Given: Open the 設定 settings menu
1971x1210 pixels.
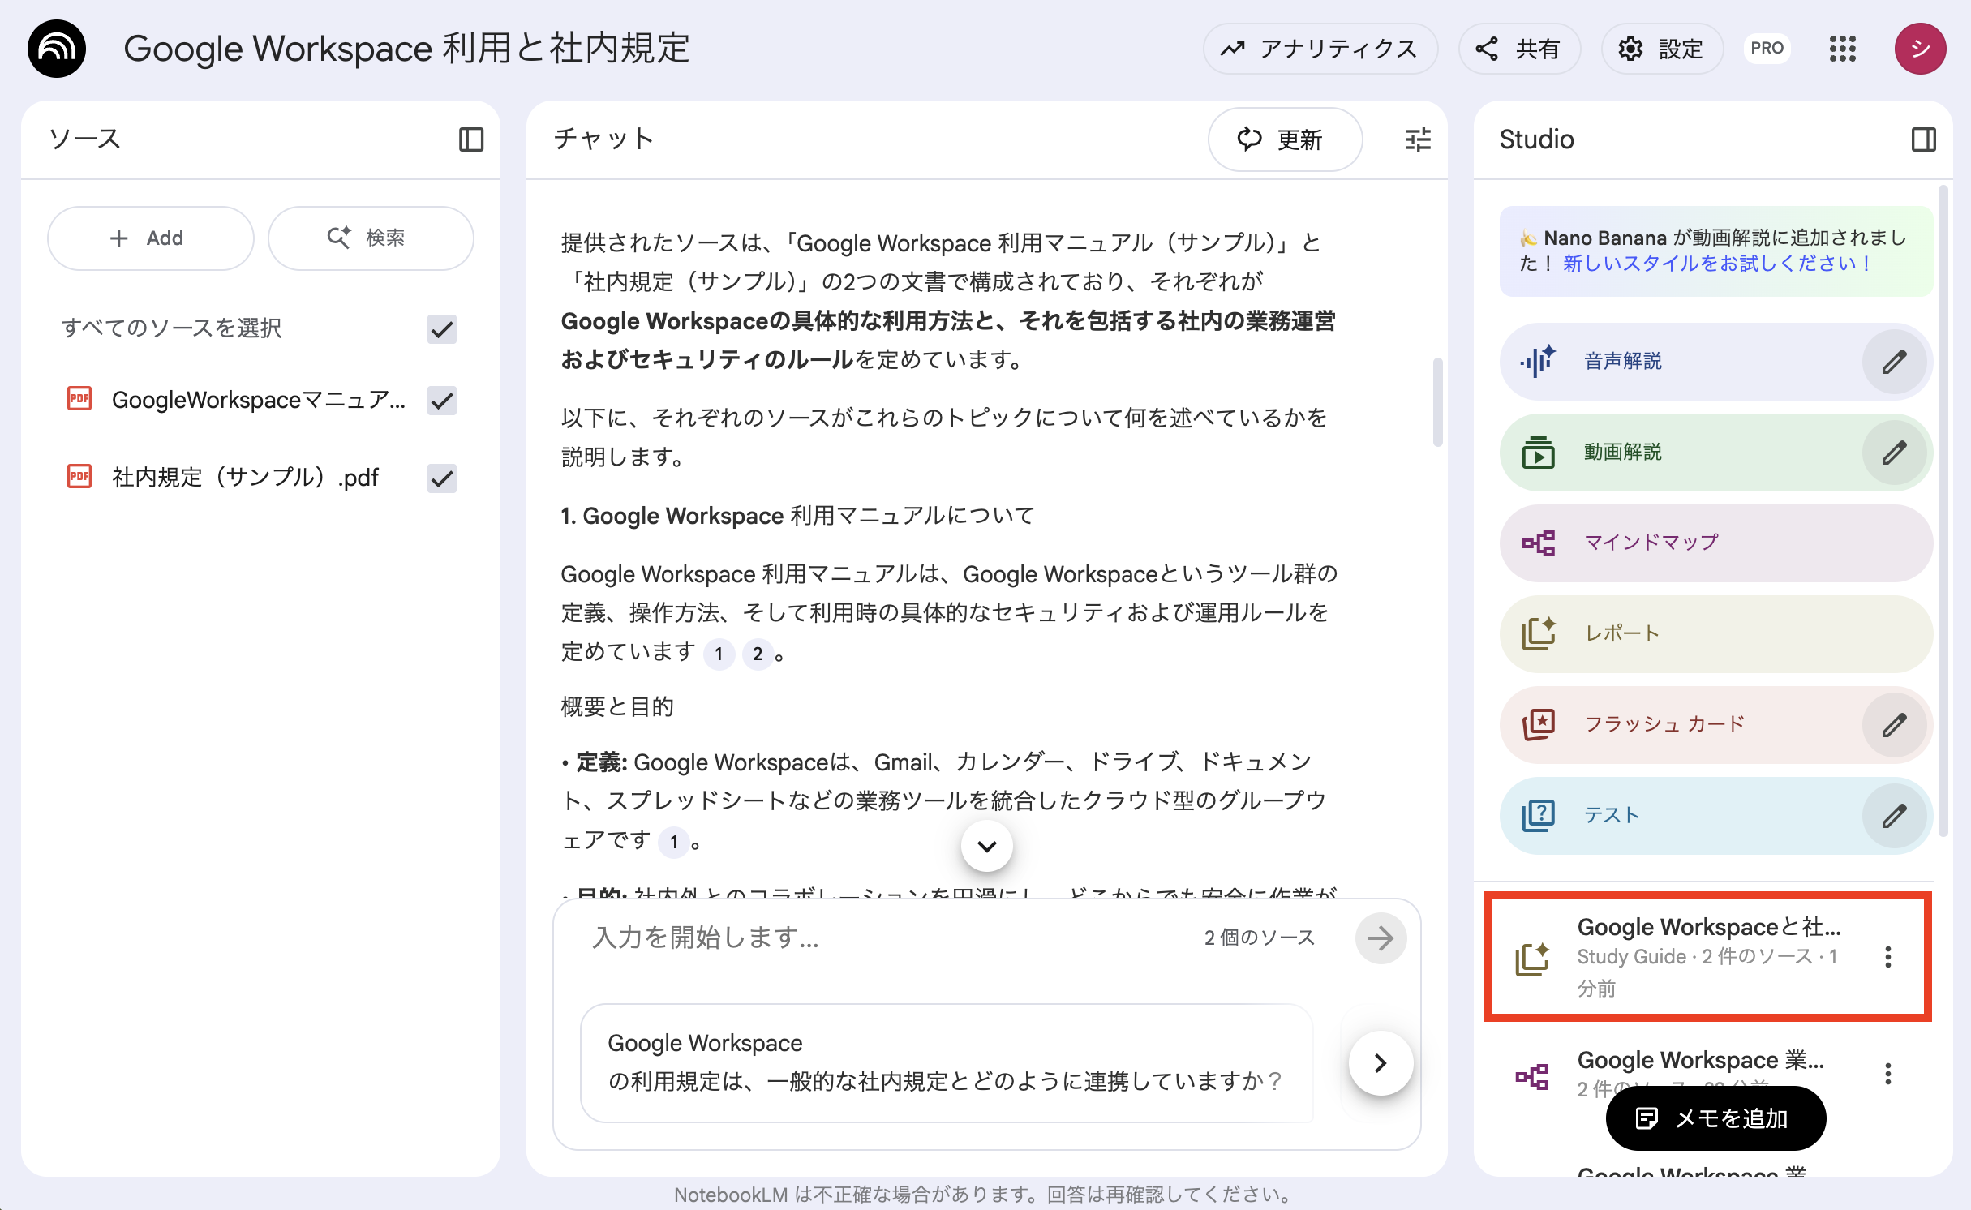Looking at the screenshot, I should (1661, 49).
